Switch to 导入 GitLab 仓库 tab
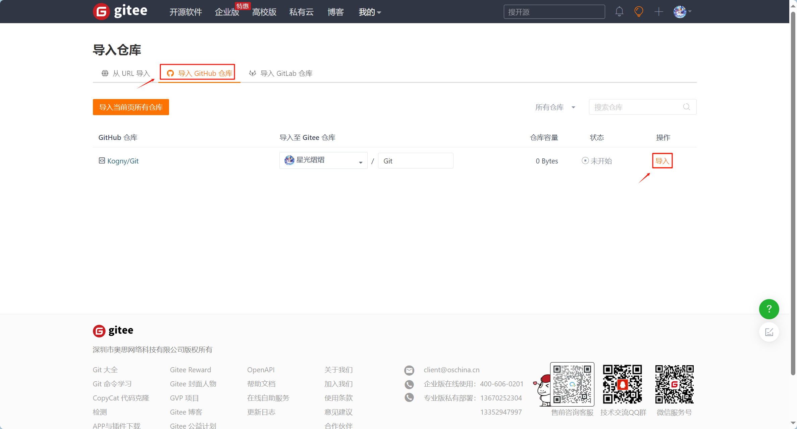 281,73
